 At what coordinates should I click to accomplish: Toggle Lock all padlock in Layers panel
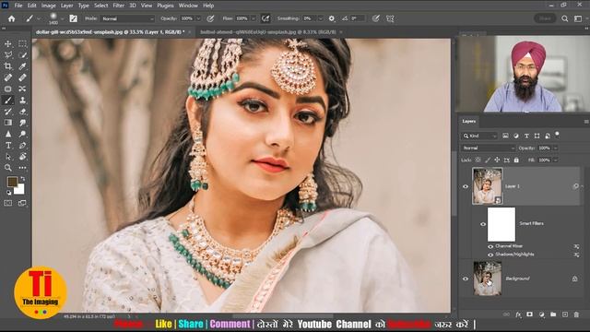pos(516,160)
